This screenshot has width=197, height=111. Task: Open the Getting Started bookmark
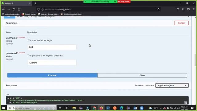point(29,14)
